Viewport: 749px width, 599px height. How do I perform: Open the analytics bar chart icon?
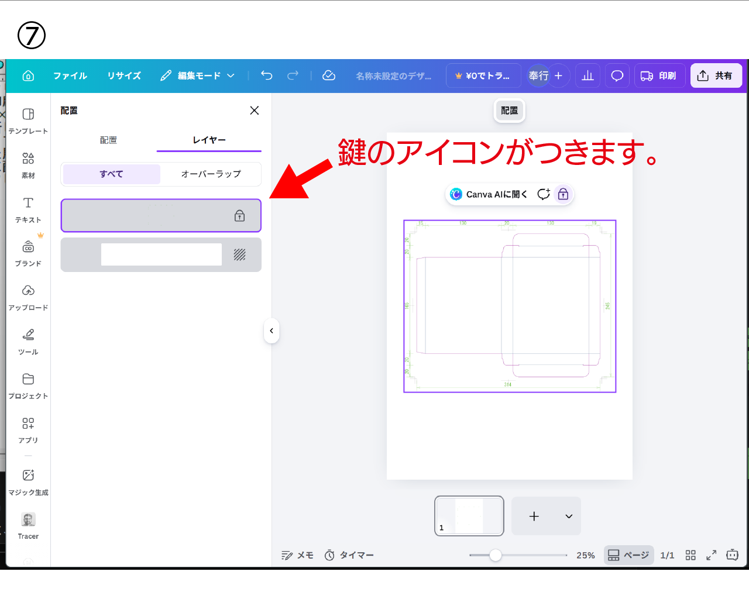click(587, 76)
